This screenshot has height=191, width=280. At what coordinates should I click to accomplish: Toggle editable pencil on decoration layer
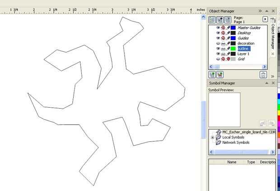click(x=228, y=43)
